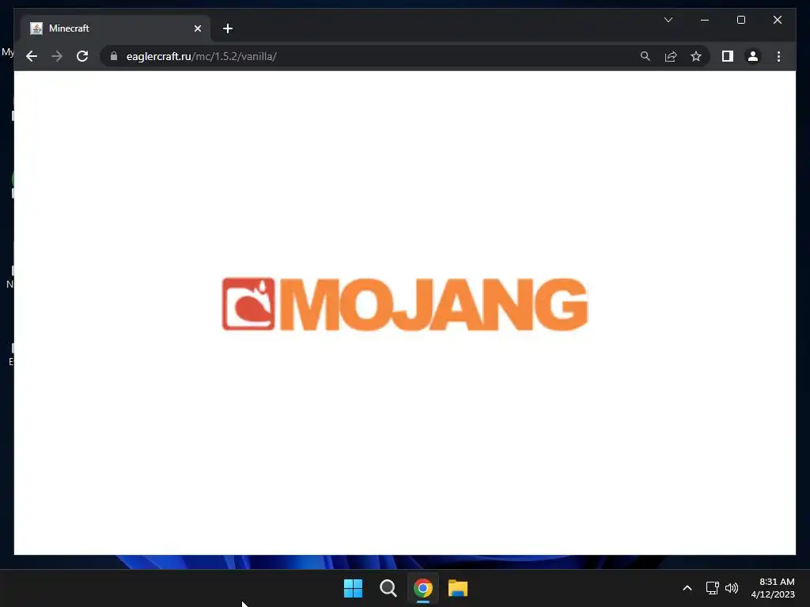Close the Minecraft tab

click(x=197, y=28)
